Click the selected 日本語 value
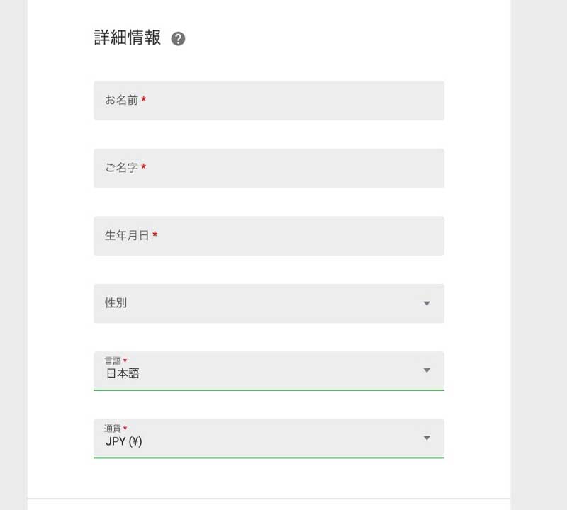 point(123,373)
